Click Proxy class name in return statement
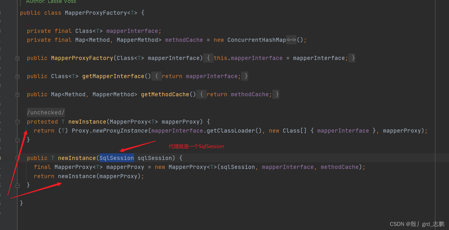Screen dimensions: 449x230 coord(80,131)
